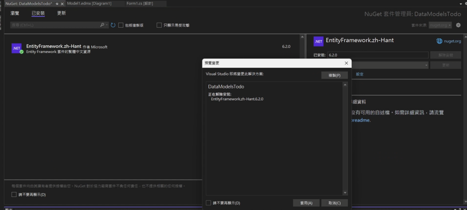Click the 設定 link in details pane
Screen dimensions: 467x210
pyautogui.click(x=359, y=74)
